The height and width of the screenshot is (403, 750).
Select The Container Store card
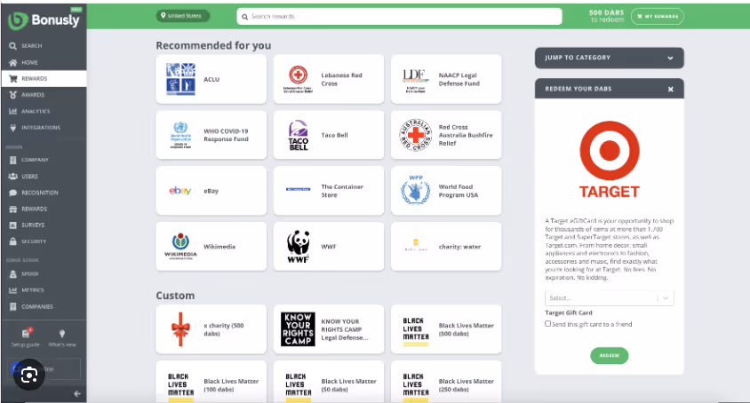[x=329, y=191]
